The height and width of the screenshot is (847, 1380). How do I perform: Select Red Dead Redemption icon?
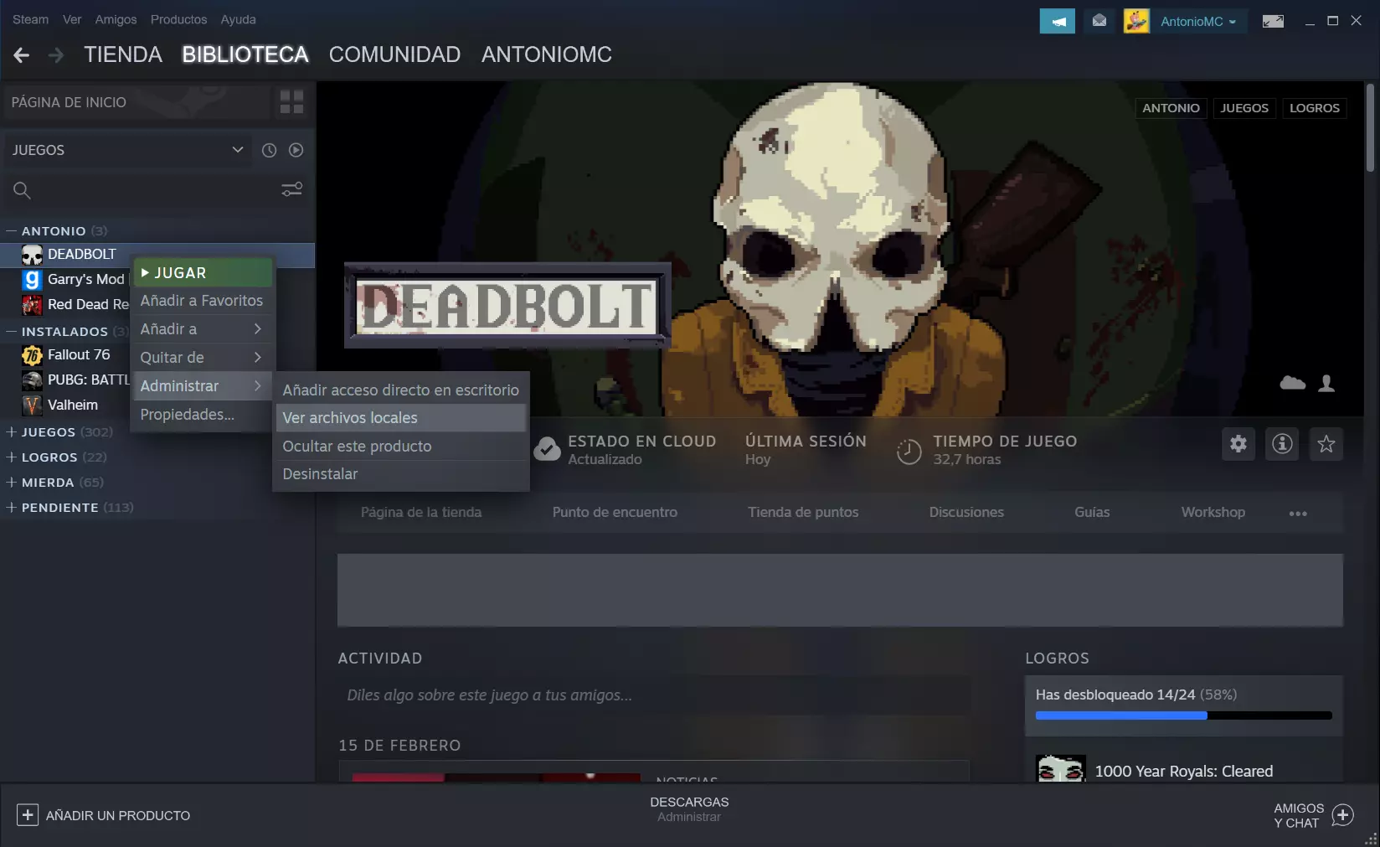(32, 305)
